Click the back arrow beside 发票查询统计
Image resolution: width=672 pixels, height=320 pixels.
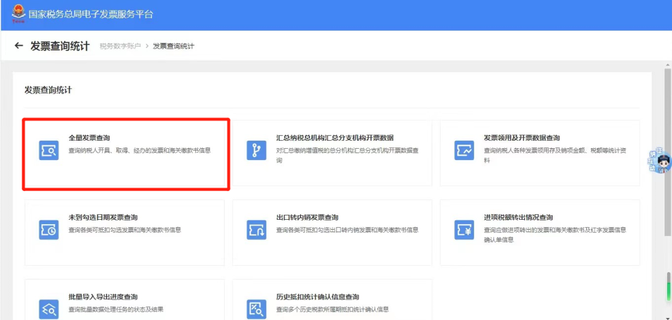tap(19, 46)
